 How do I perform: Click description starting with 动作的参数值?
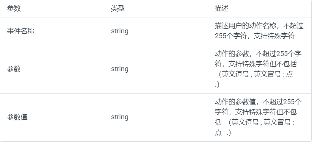(x=258, y=117)
